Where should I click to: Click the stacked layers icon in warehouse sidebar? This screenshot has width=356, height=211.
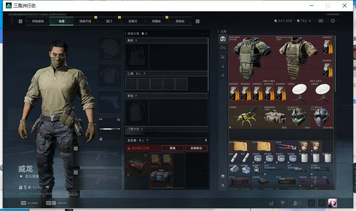(223, 176)
